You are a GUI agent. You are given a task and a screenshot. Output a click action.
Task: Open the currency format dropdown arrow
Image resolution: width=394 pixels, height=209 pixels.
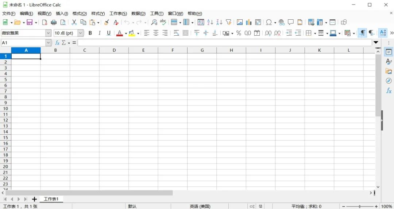click(232, 33)
